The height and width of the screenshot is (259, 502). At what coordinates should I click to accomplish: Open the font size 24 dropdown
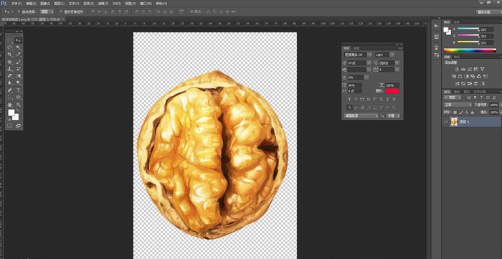pyautogui.click(x=369, y=63)
